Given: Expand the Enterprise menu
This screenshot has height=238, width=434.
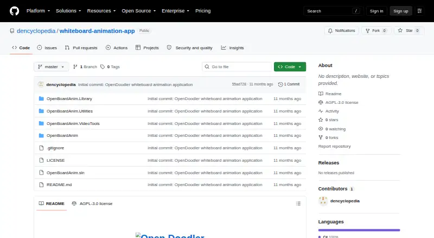Looking at the screenshot, I should pos(175,11).
